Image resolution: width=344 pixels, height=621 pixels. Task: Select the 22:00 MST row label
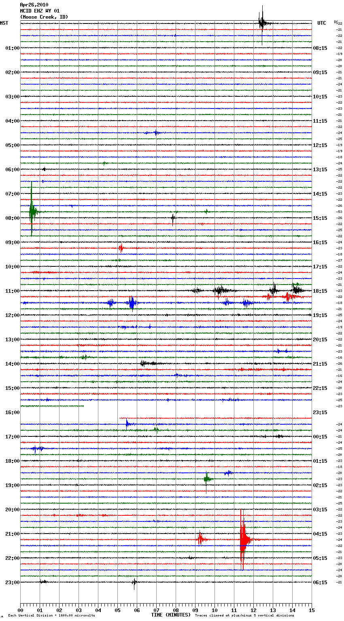[x=12, y=558]
